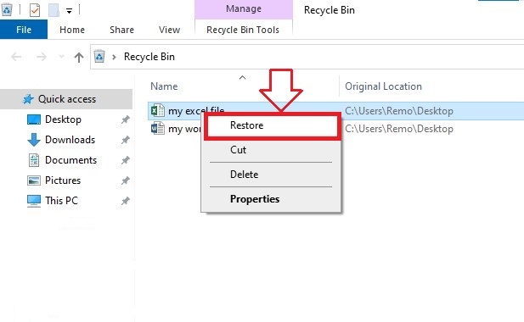Click the sort direction arrow above Name

(242, 78)
